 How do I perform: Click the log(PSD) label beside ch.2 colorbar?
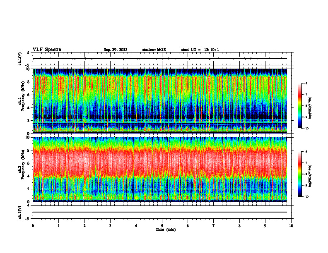(x=310, y=176)
